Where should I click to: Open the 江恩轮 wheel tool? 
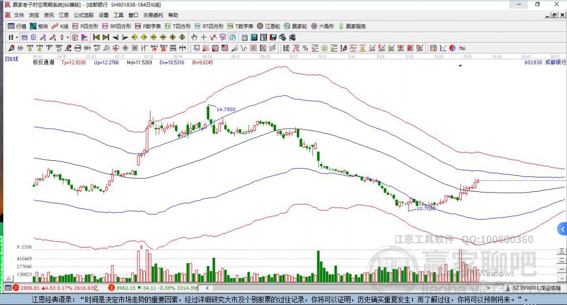269,26
